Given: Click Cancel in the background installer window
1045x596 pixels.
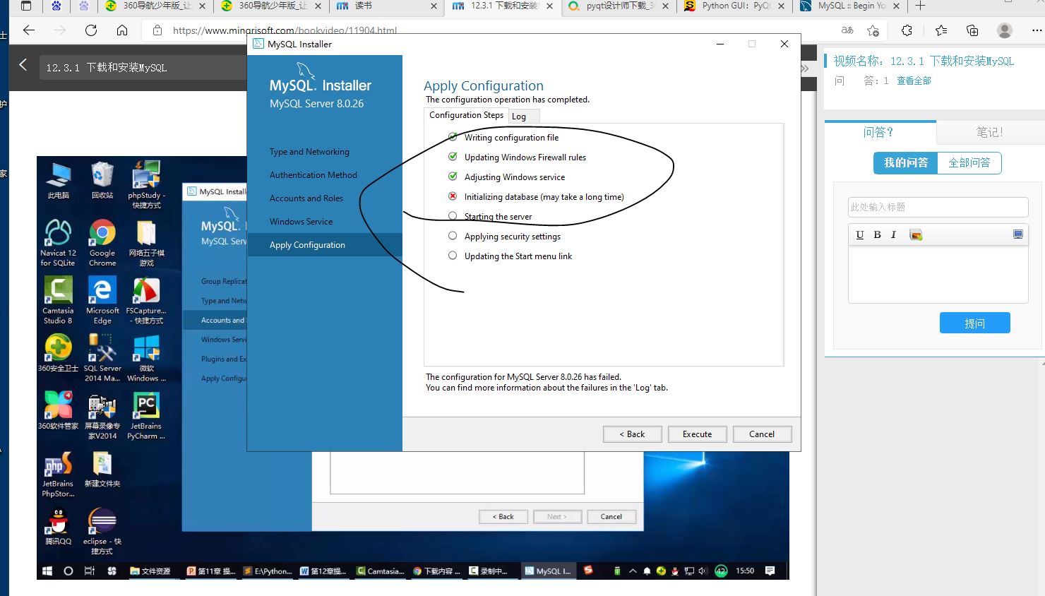Looking at the screenshot, I should click(611, 517).
